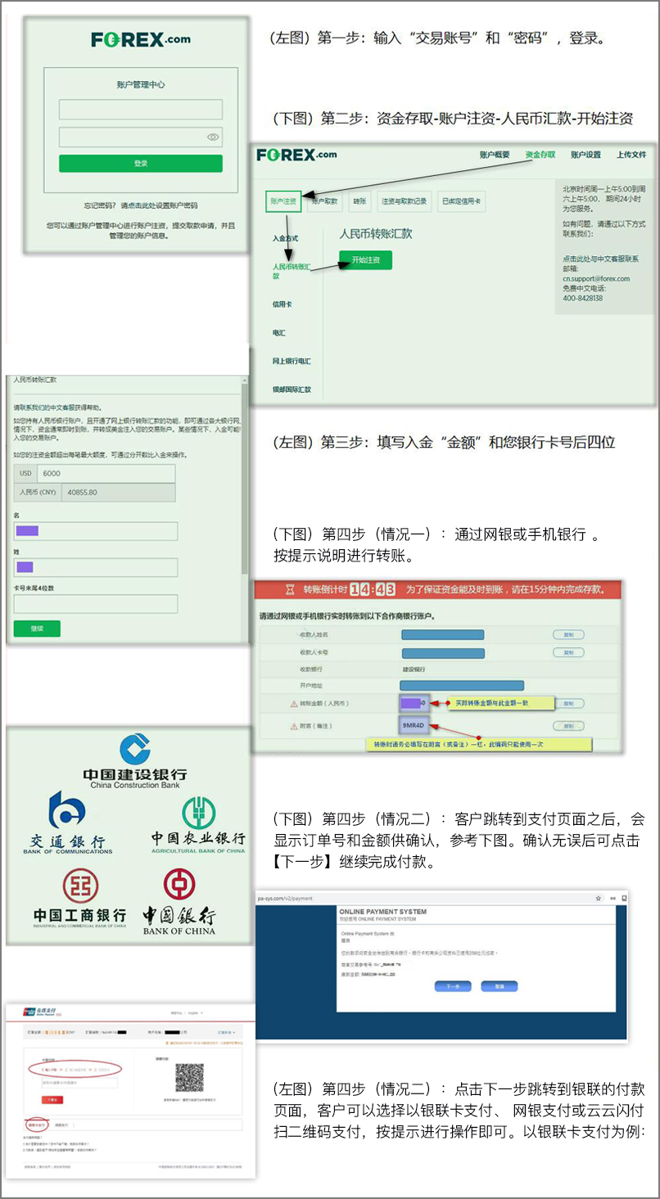Open the 资金存取 menu item
660x1199 pixels.
click(x=540, y=155)
